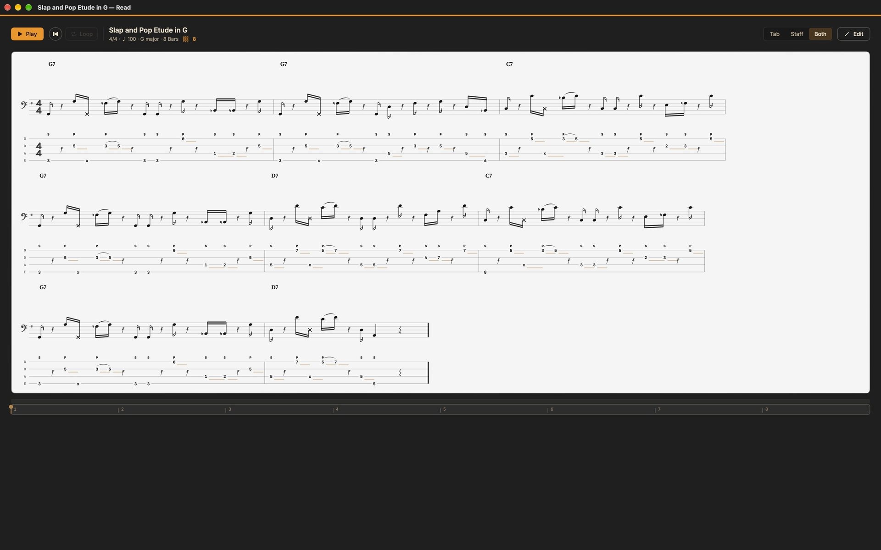Open the editor with Edit button

point(853,34)
